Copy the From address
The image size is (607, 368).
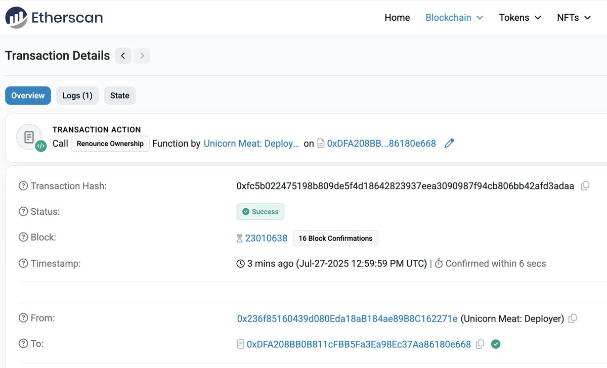tap(573, 318)
